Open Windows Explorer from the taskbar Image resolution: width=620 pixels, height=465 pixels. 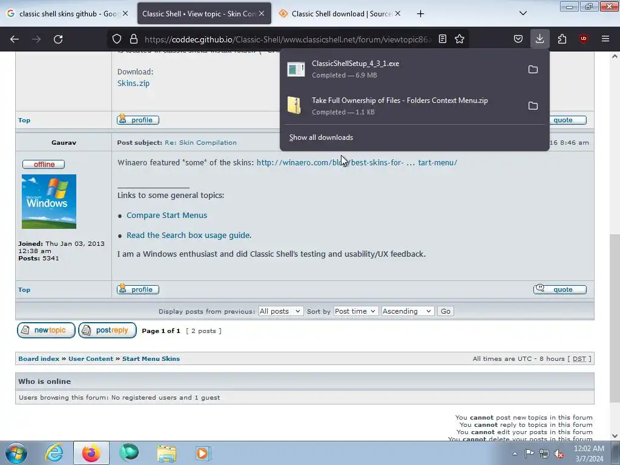[167, 453]
